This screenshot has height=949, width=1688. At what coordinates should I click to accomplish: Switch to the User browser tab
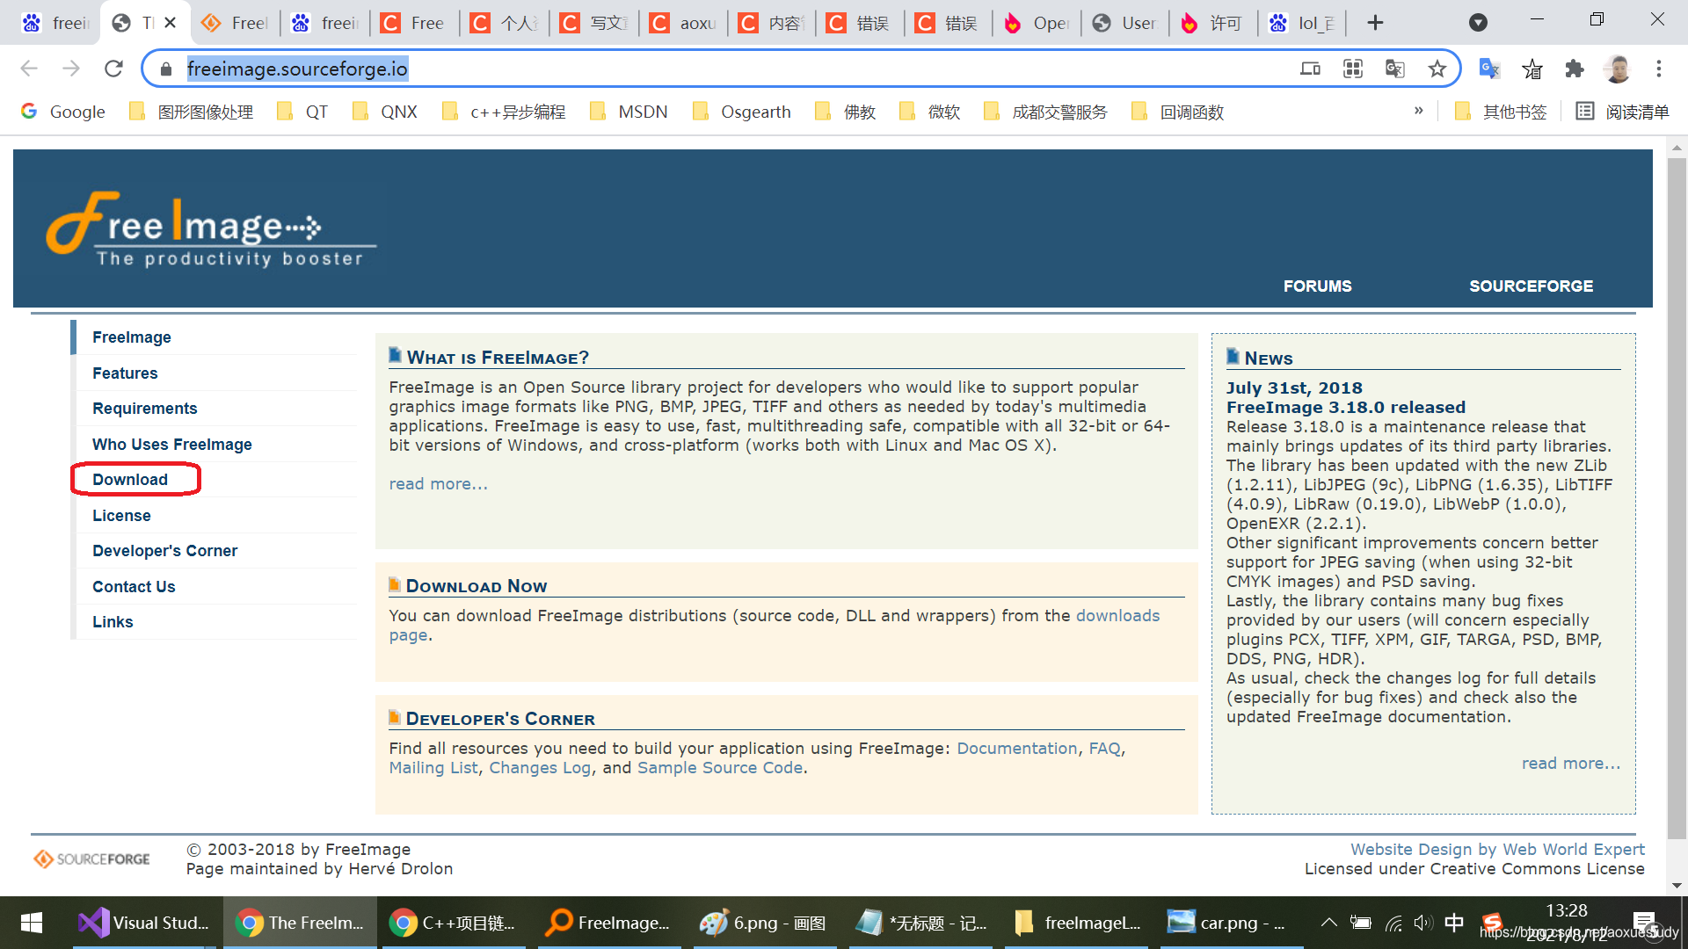tap(1124, 23)
